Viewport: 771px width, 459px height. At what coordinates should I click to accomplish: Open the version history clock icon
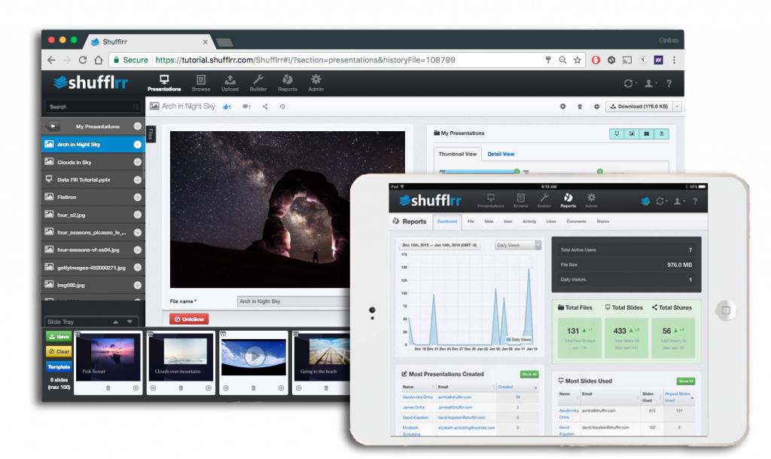click(282, 107)
